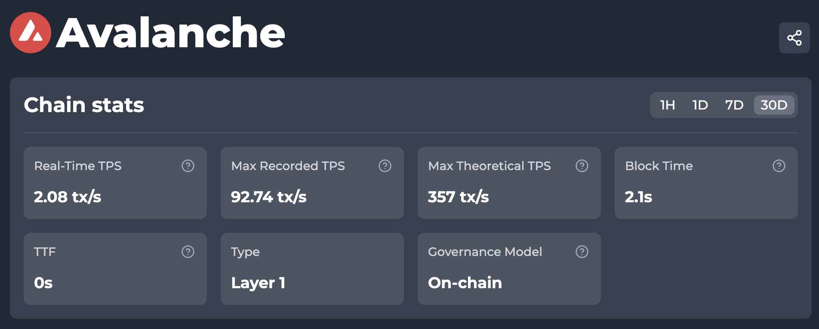819x329 pixels.
Task: Click the Avalanche page title
Action: click(171, 33)
